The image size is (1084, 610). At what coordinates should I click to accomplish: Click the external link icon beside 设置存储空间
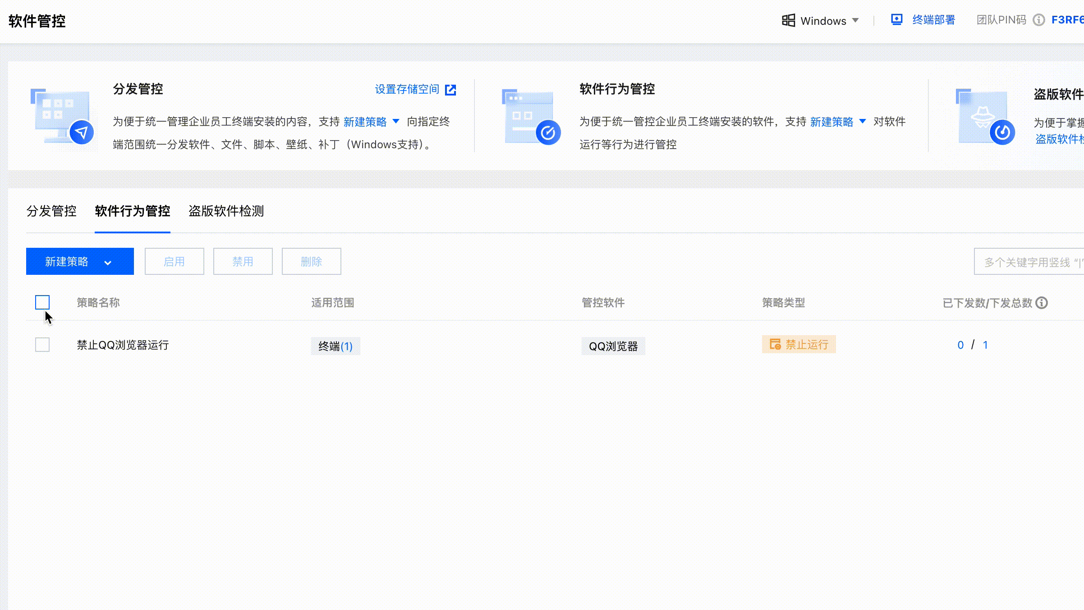point(450,90)
